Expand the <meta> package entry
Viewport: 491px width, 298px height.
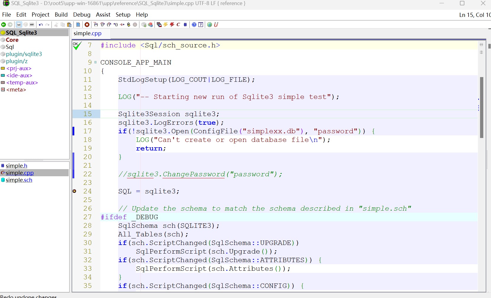point(16,90)
